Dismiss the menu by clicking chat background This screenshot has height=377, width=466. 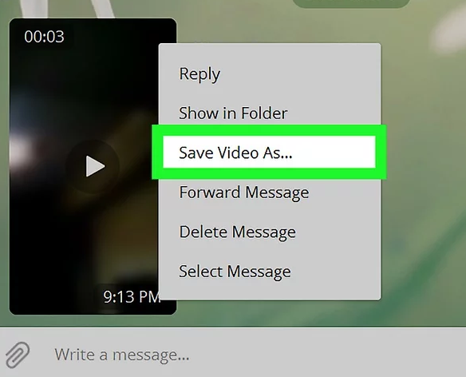pos(422,179)
